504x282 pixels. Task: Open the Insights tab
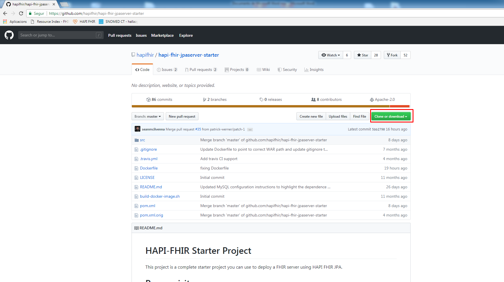pyautogui.click(x=314, y=70)
